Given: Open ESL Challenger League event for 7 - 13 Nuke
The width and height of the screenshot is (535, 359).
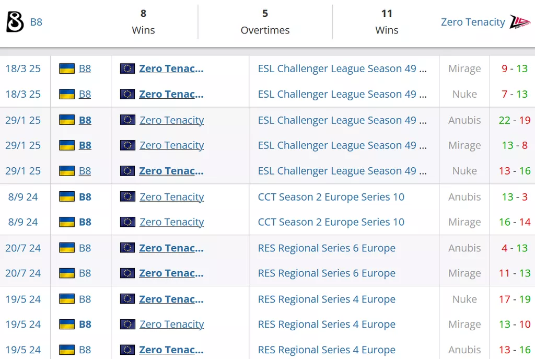Looking at the screenshot, I should [x=342, y=94].
